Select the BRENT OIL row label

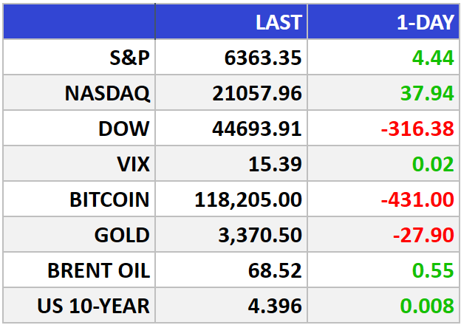click(99, 270)
